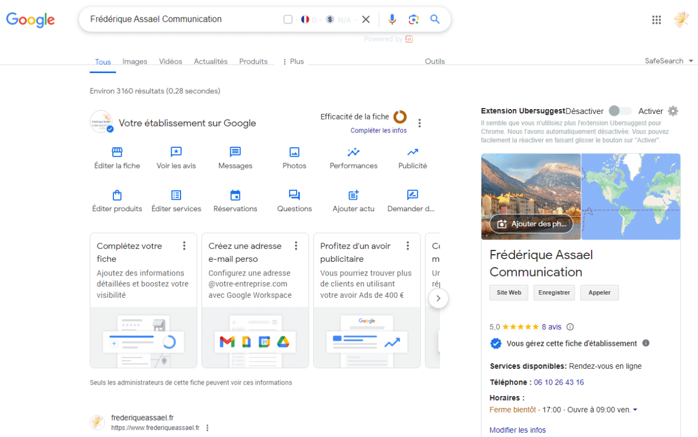Viewport: 698px width, 437px height.
Task: Click Ajouter des photos button
Action: 532,224
